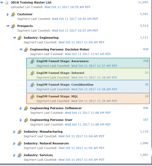Click Influencer persona segment icon
The width and height of the screenshot is (152, 166).
pyautogui.click(x=26, y=108)
